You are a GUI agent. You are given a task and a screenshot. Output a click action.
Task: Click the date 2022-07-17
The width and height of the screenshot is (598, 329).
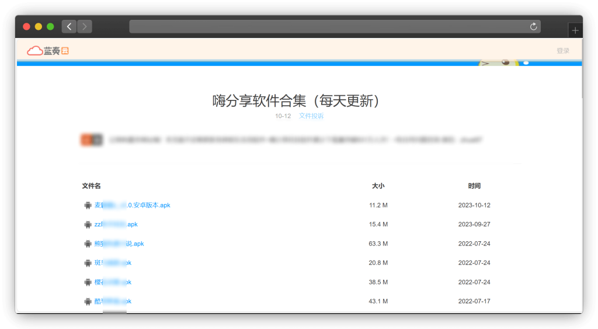tap(474, 301)
